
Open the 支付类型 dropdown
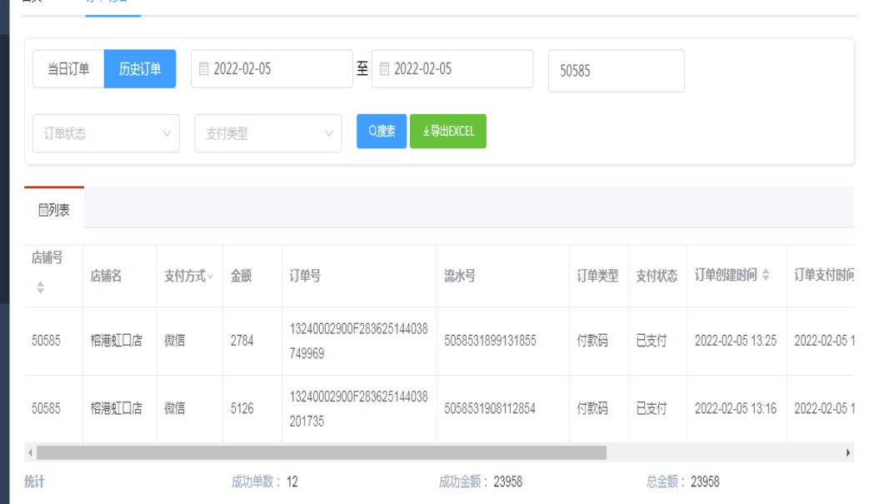point(267,133)
